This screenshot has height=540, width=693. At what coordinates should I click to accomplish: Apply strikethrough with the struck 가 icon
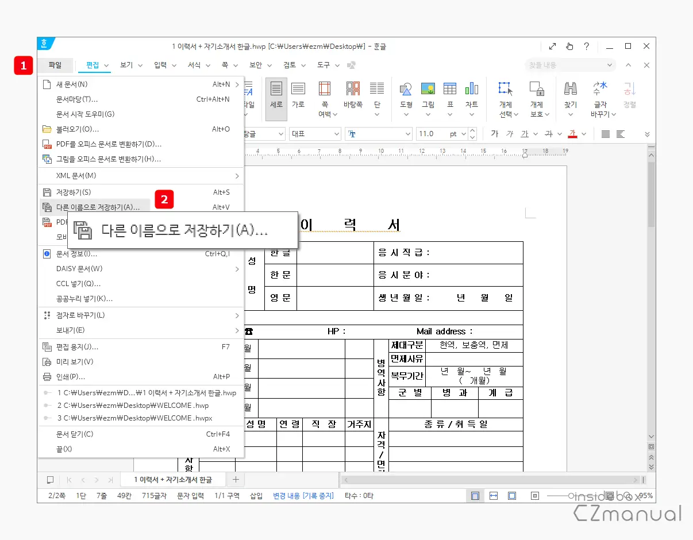coord(548,134)
